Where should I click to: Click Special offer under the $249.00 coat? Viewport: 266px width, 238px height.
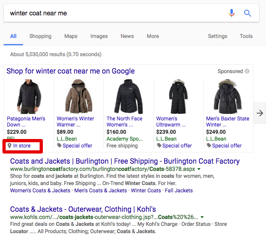(x=227, y=145)
